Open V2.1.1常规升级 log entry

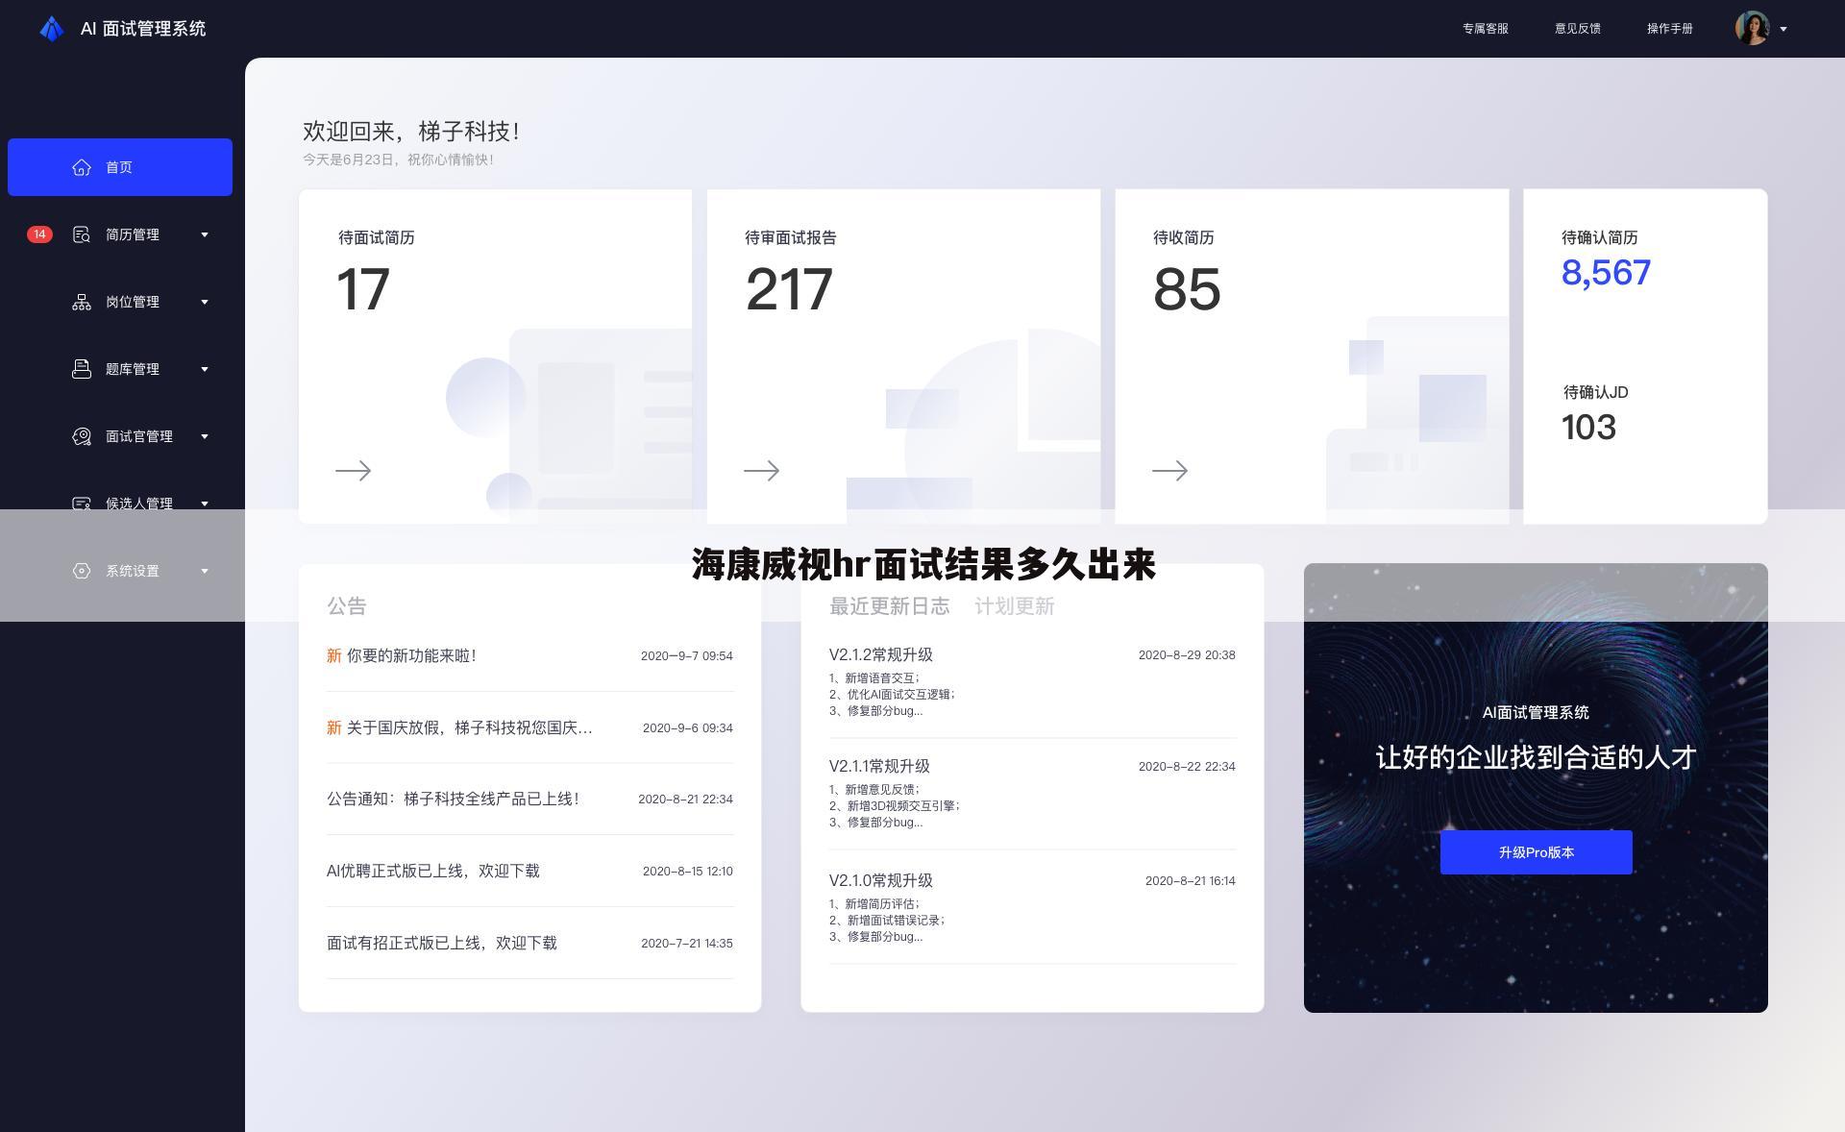point(879,766)
